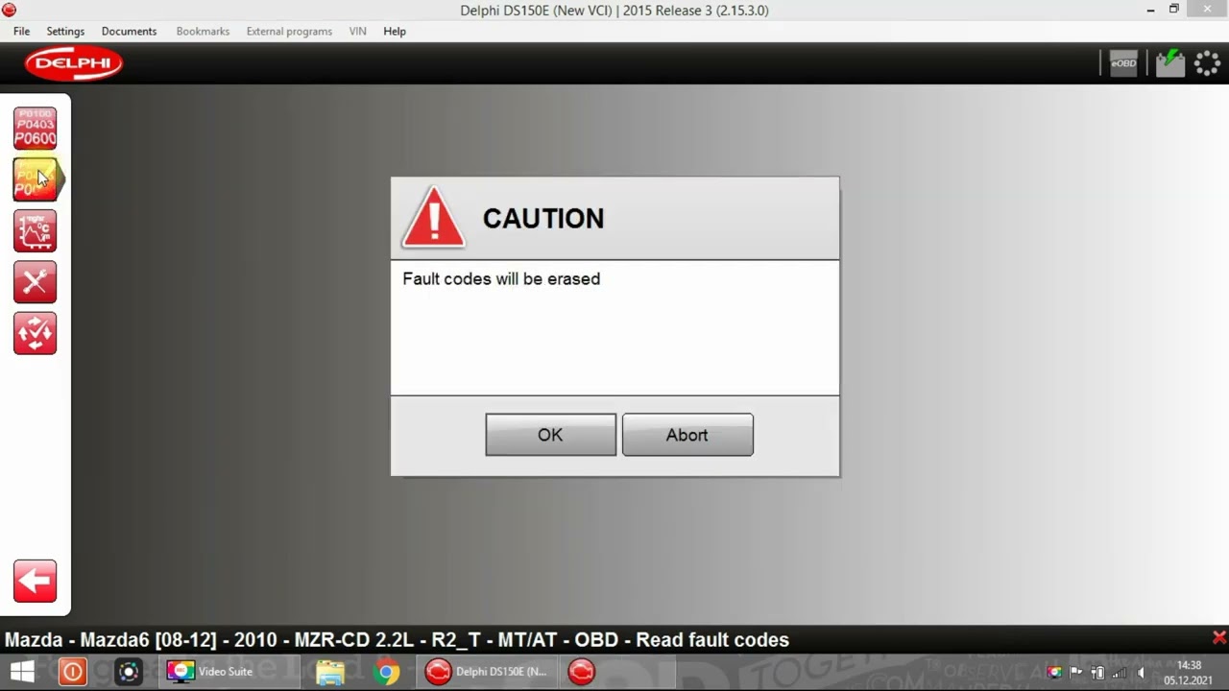Click the colorful round camera taskbar icon
Viewport: 1229px width, 691px height.
click(128, 672)
